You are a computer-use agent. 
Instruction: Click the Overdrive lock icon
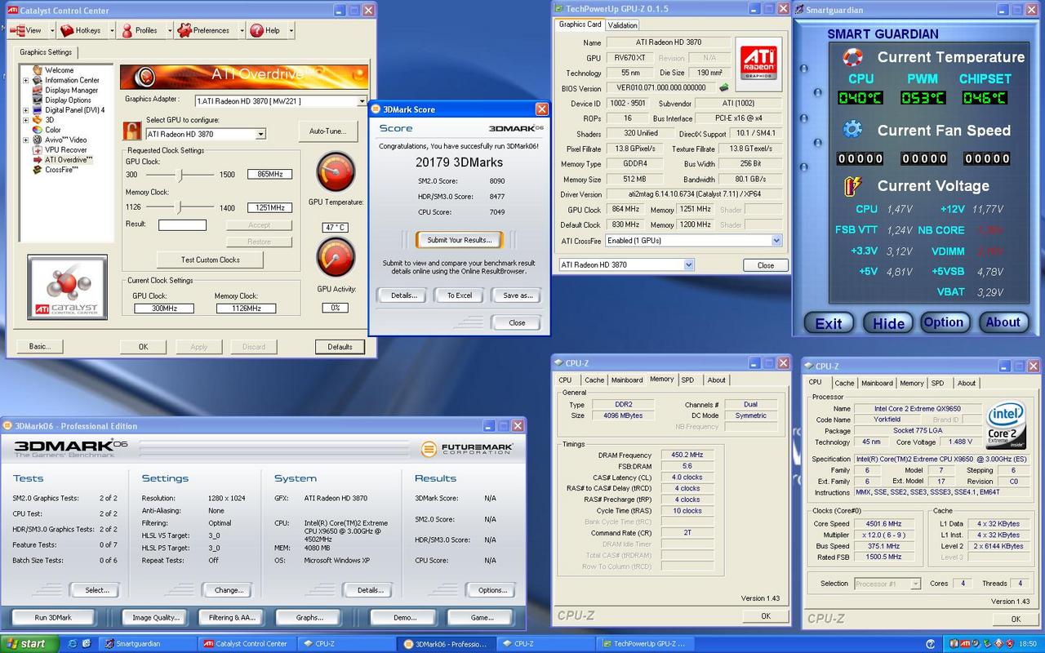click(x=132, y=130)
